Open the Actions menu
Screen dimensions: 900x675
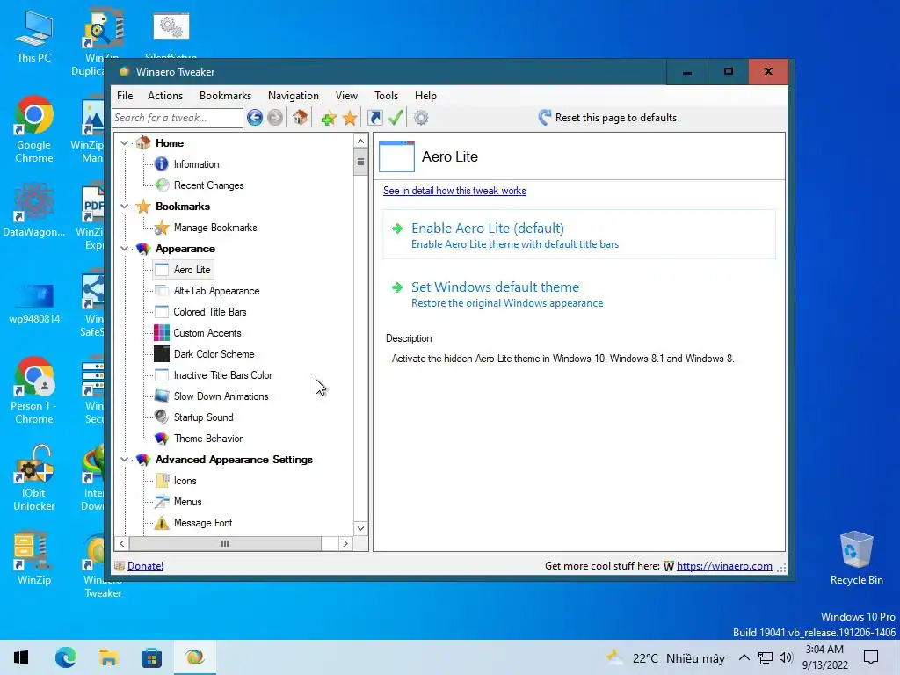pos(164,96)
